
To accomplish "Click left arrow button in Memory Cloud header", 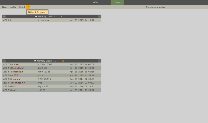I will [x=4, y=61].
